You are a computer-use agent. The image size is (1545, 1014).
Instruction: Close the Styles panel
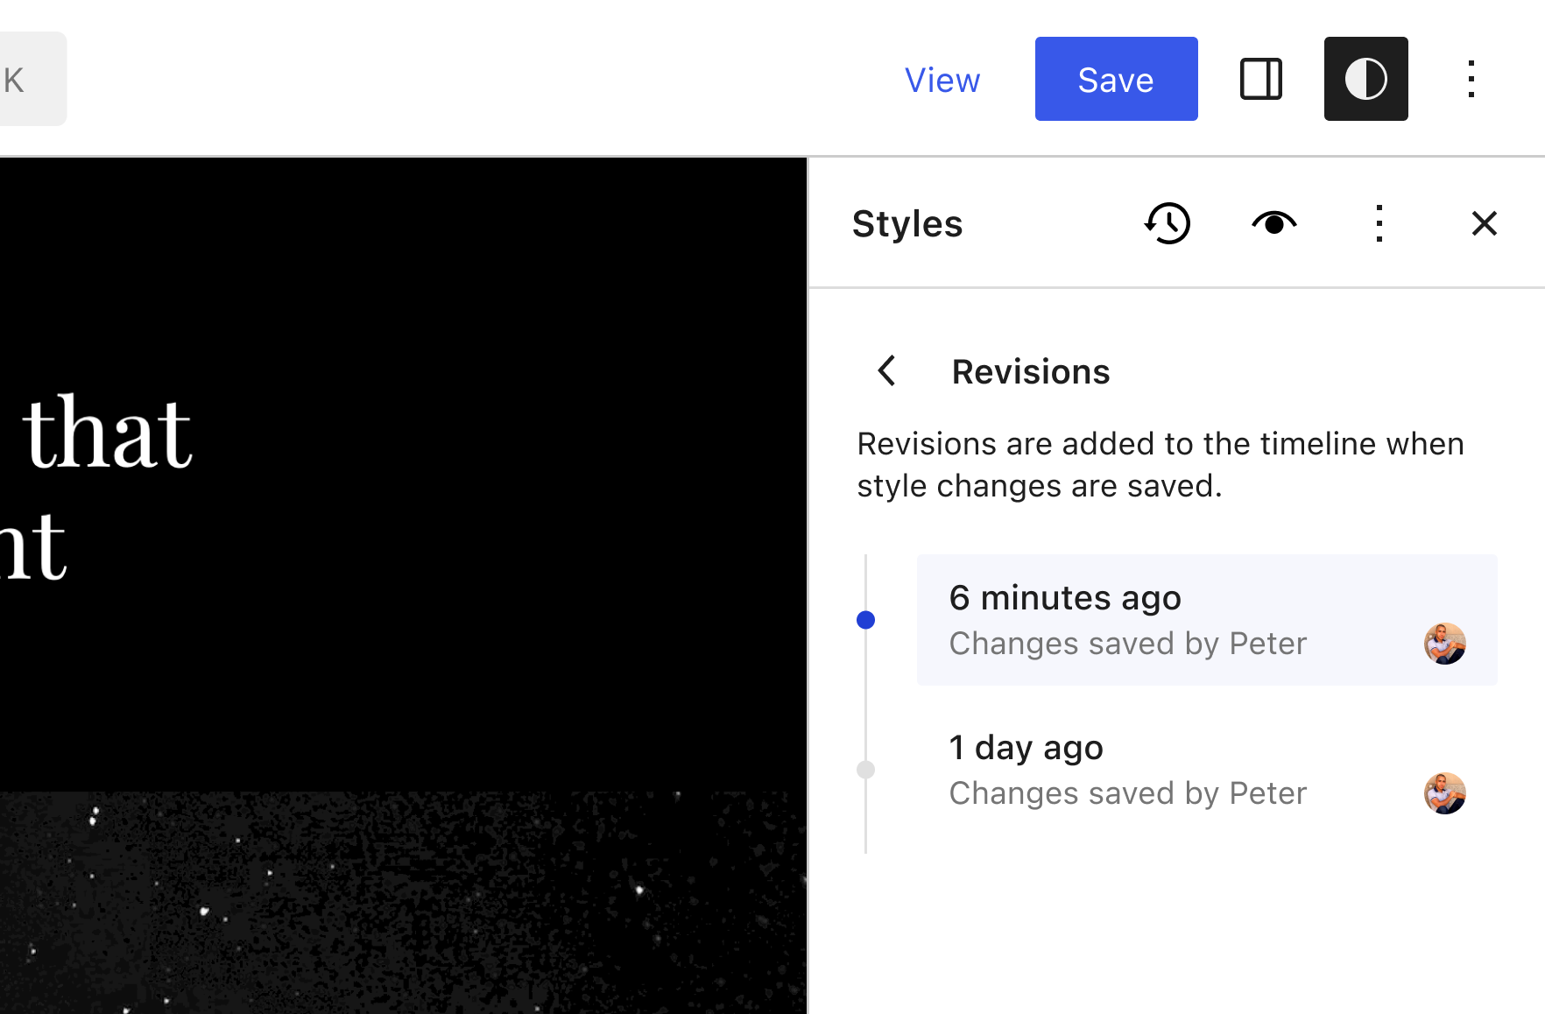tap(1485, 223)
